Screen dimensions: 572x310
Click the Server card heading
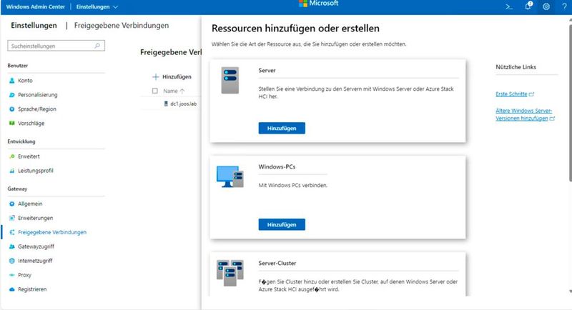pos(267,70)
